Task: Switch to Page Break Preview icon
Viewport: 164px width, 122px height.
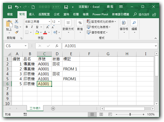Action: (x=110, y=114)
